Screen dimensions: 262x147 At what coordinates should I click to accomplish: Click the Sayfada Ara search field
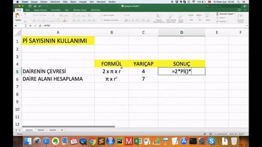[x=224, y=6]
